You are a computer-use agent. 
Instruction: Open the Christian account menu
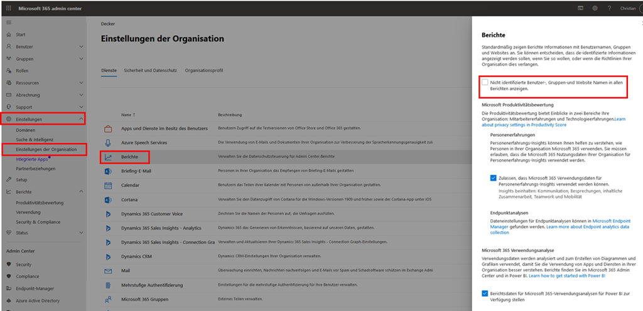pyautogui.click(x=627, y=8)
